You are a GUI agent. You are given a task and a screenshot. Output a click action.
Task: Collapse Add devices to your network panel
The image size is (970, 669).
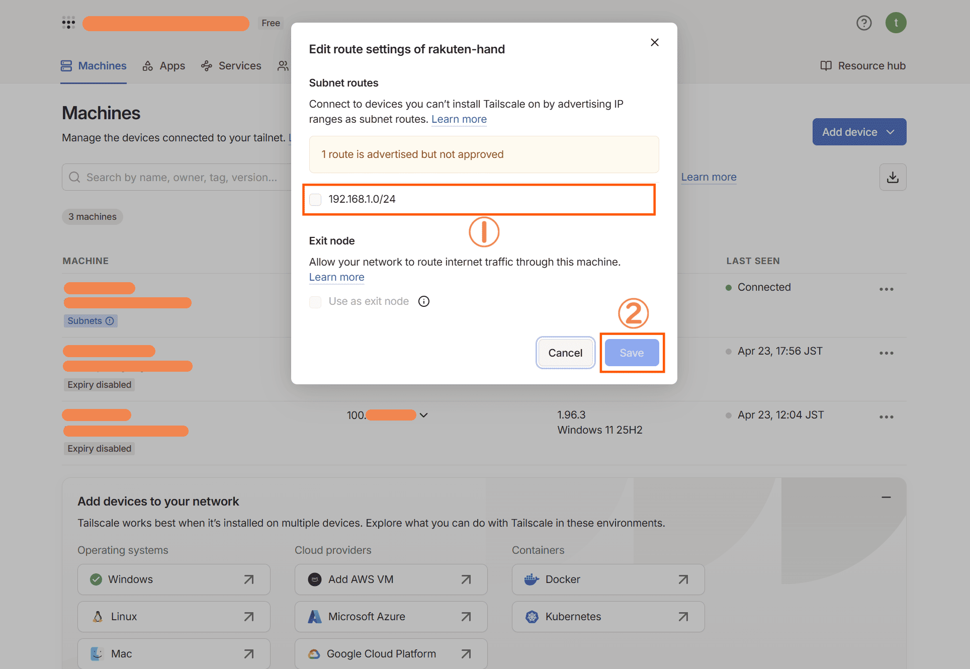click(x=886, y=497)
